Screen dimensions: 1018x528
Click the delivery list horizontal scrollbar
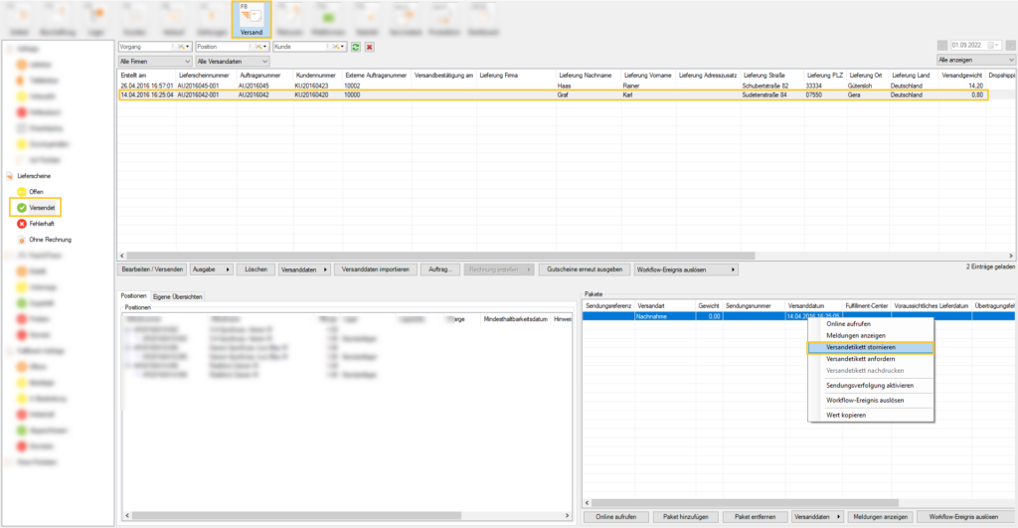point(497,255)
